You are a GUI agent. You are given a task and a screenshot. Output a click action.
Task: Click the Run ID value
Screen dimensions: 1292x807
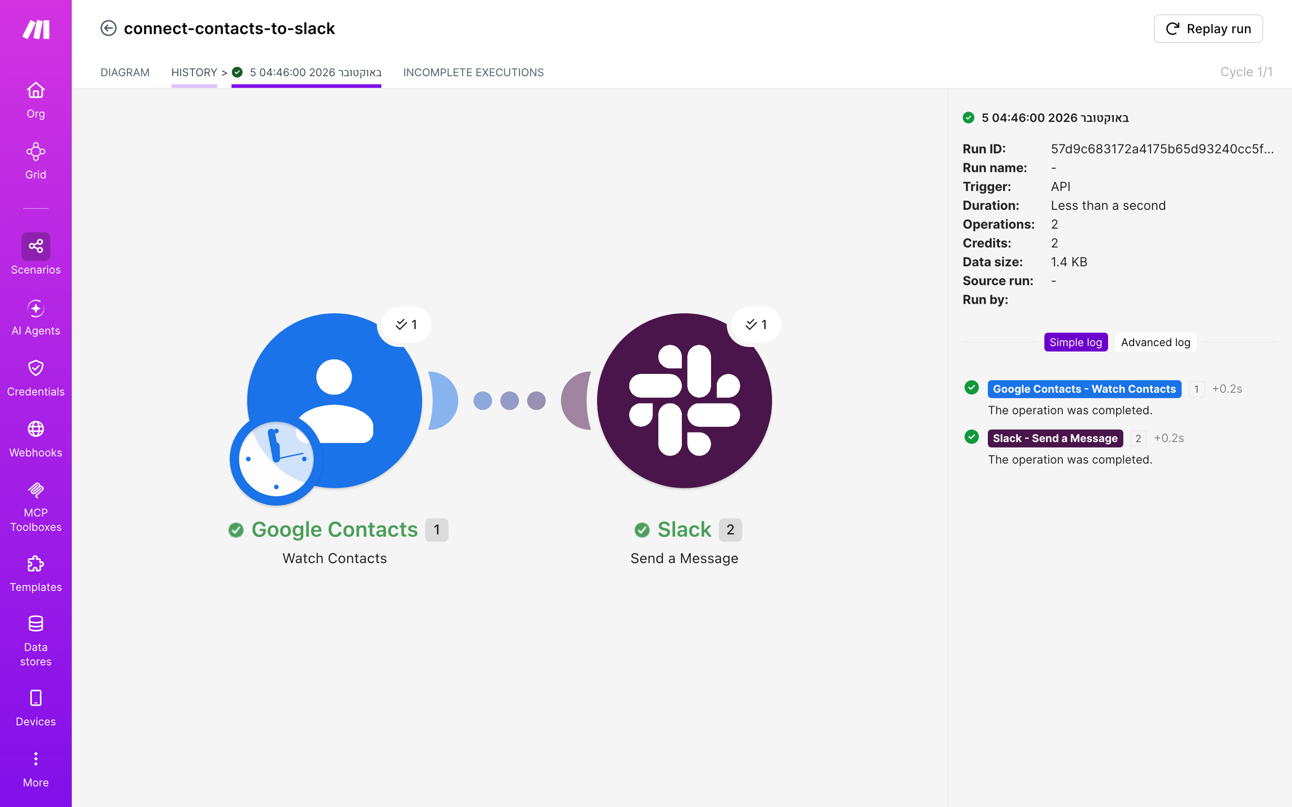[x=1162, y=149]
